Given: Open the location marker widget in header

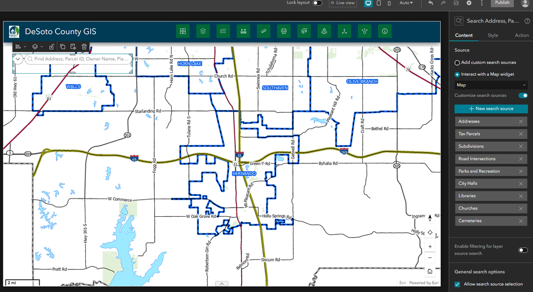Looking at the screenshot, I should [324, 31].
